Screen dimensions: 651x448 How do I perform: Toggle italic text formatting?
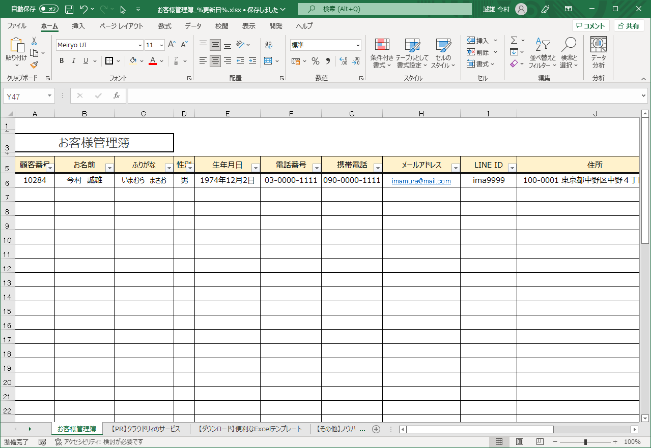[74, 61]
